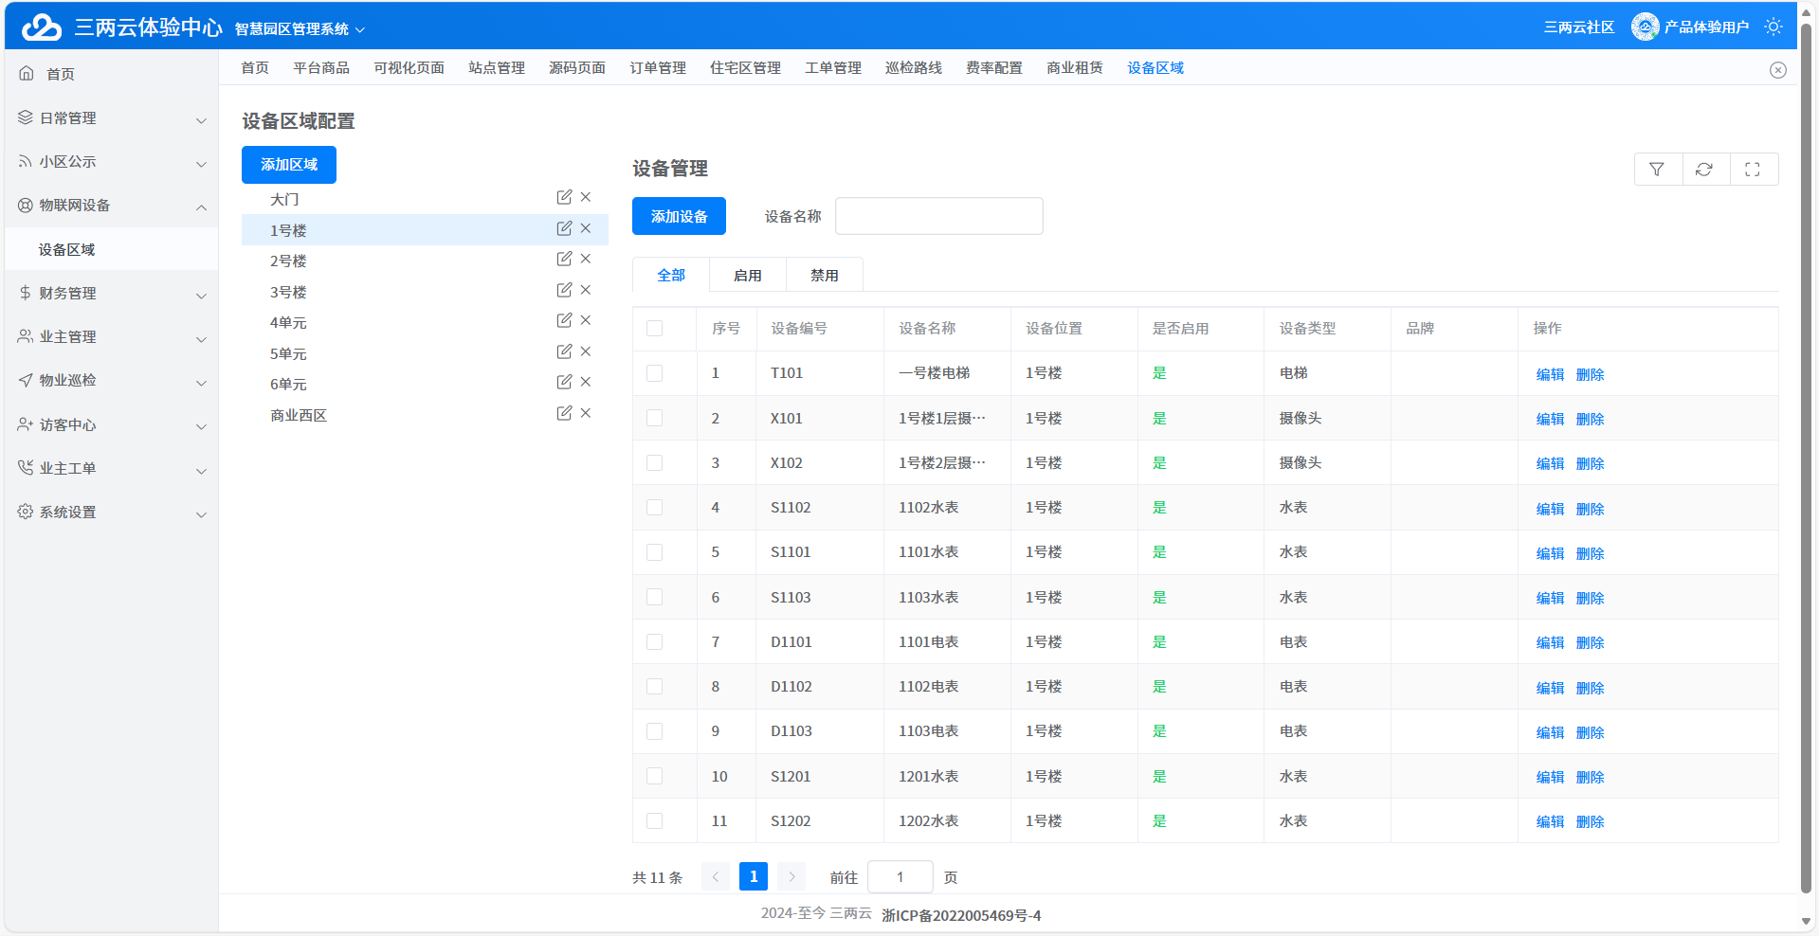Open the filter icon in 设备管理 panel
The image size is (1819, 936).
1657,169
